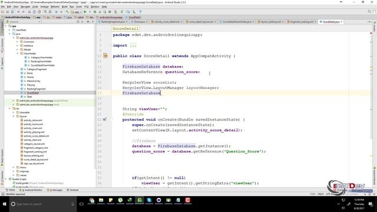This screenshot has height=212, width=377.
Task: Select ScoreDetail class in project tree
Action: tap(33, 93)
